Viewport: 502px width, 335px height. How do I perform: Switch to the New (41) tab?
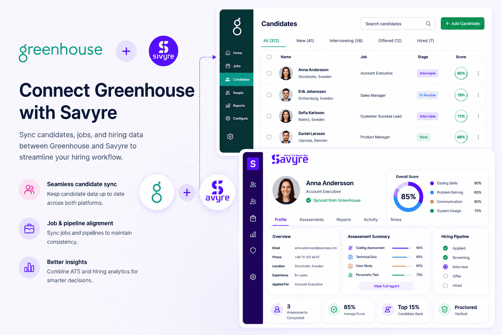click(x=305, y=41)
